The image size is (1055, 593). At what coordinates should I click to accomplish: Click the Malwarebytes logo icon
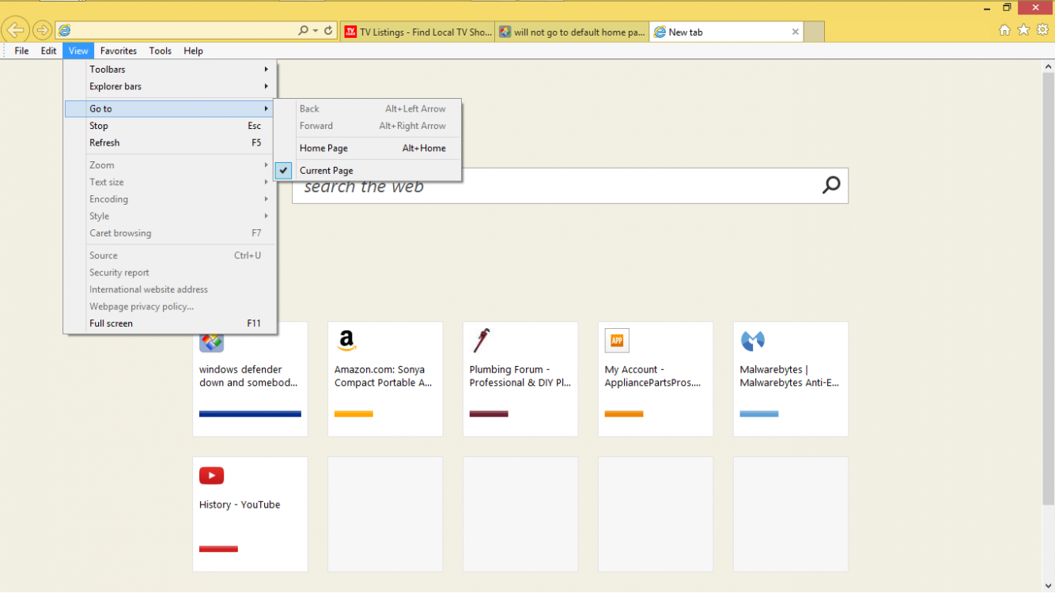(752, 341)
